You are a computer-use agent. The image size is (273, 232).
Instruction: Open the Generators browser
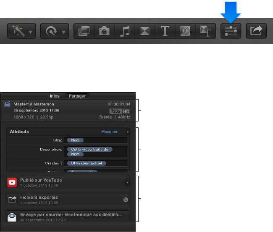[x=185, y=31]
